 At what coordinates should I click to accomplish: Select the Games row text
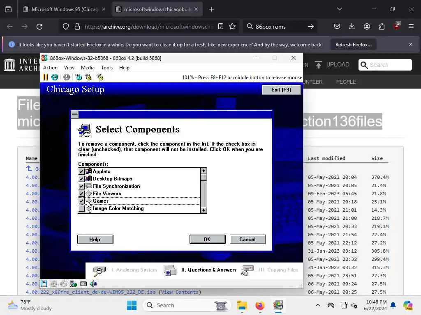click(101, 201)
